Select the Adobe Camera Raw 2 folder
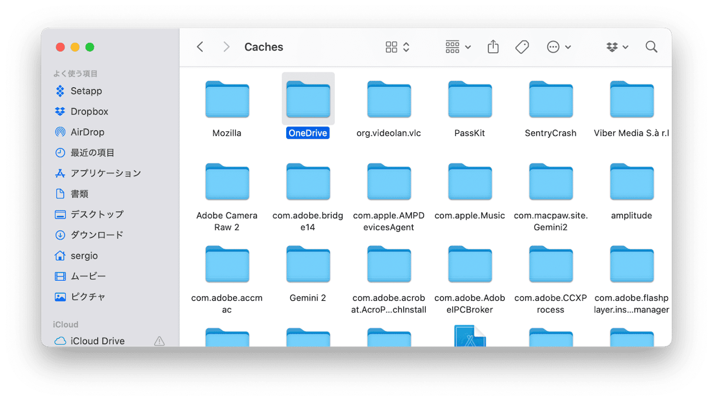 pos(227,182)
